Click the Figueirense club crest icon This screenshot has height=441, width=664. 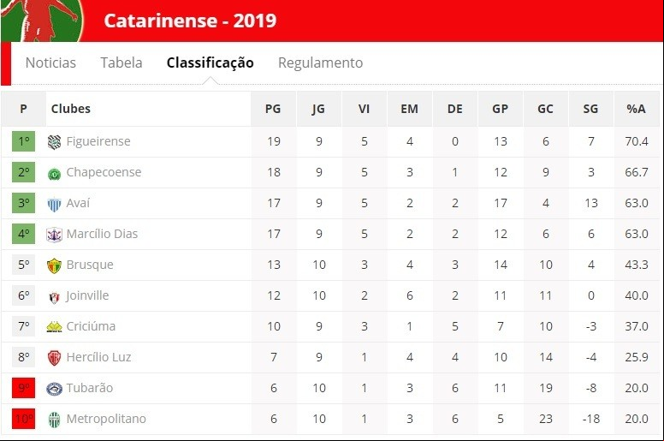point(54,142)
